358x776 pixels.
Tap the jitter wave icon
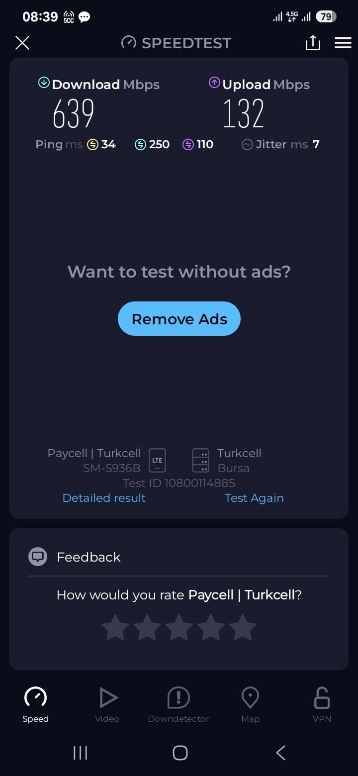coord(247,145)
